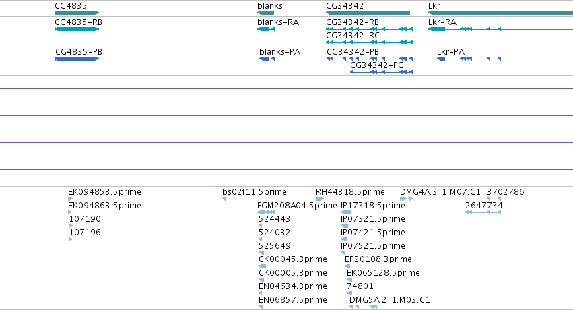573x310 pixels.
Task: Select the FGM208A04.5prime EST feature
Action: (266, 212)
